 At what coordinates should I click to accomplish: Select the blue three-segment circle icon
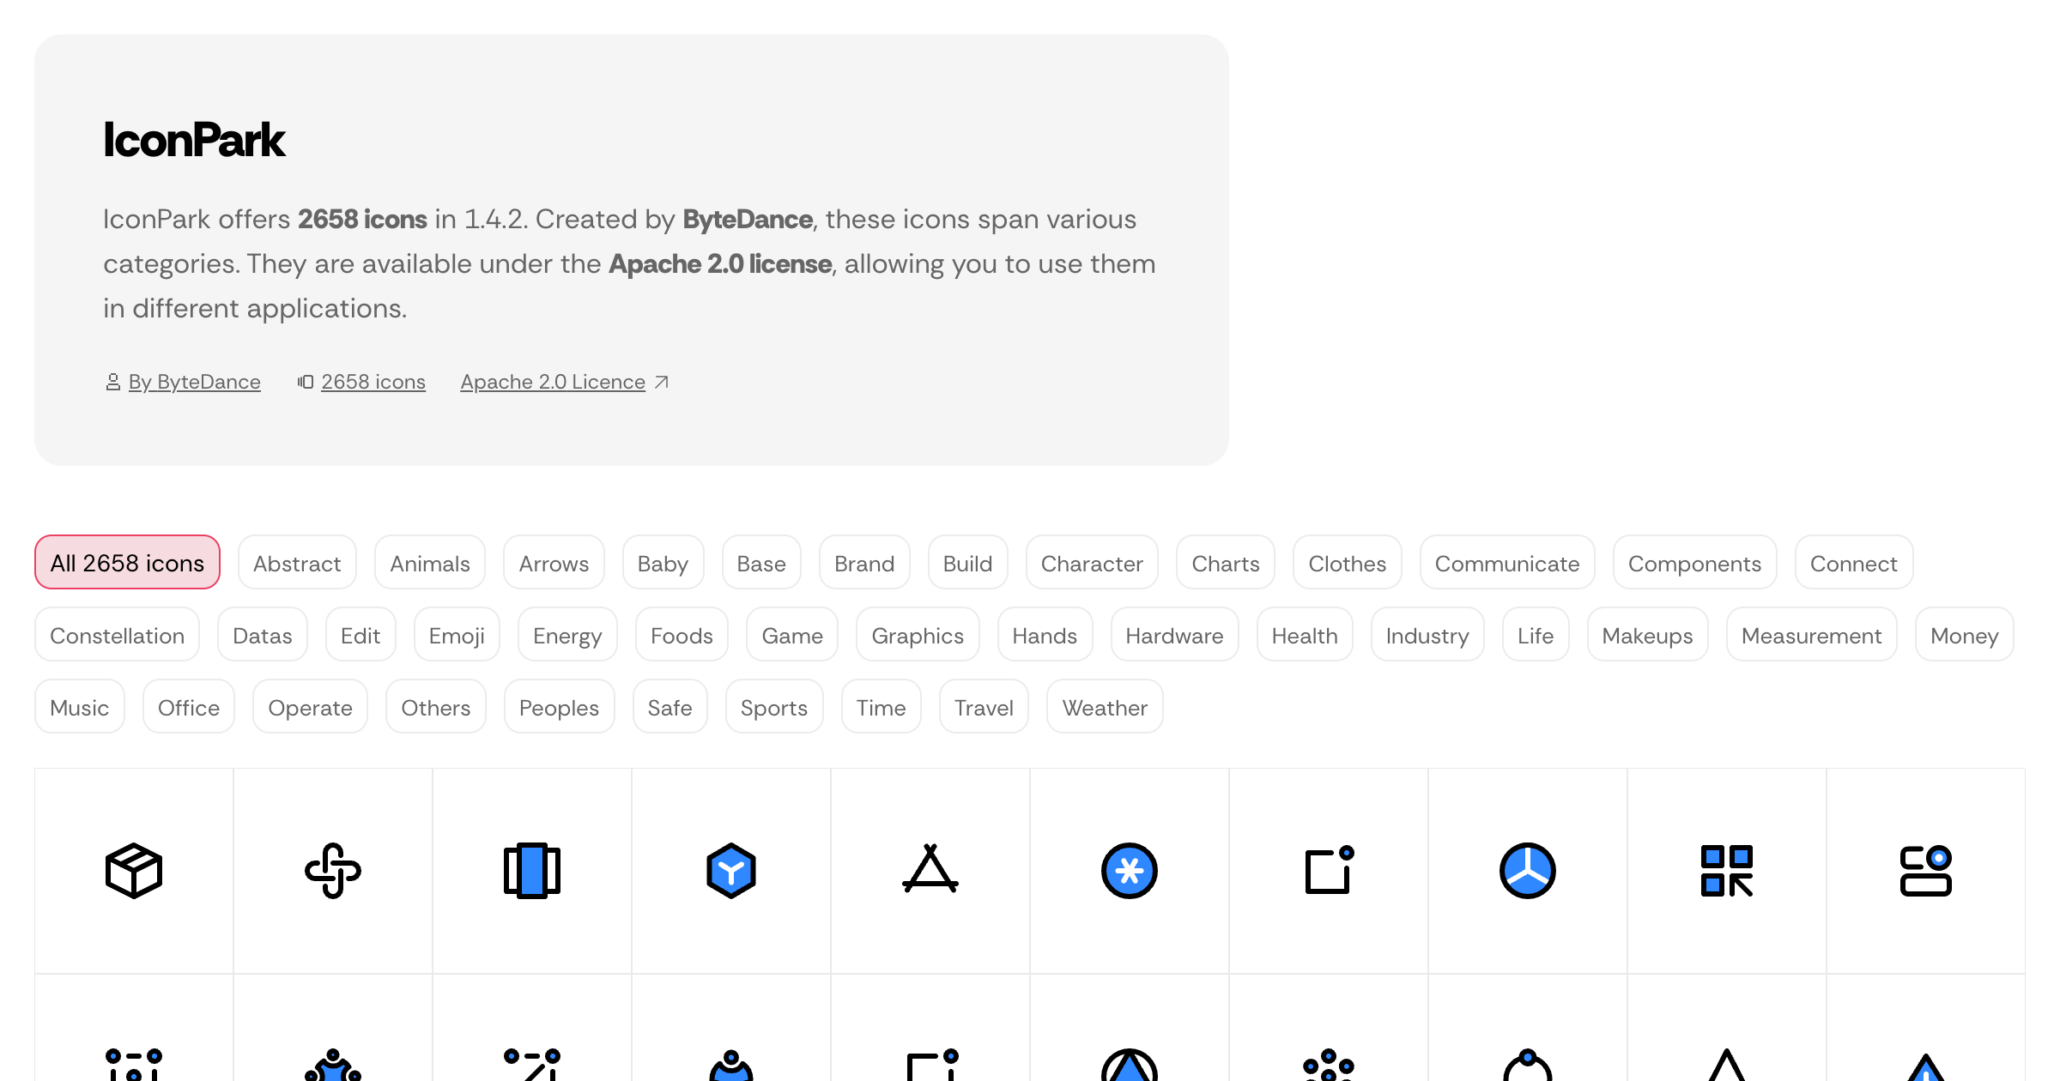(1527, 871)
